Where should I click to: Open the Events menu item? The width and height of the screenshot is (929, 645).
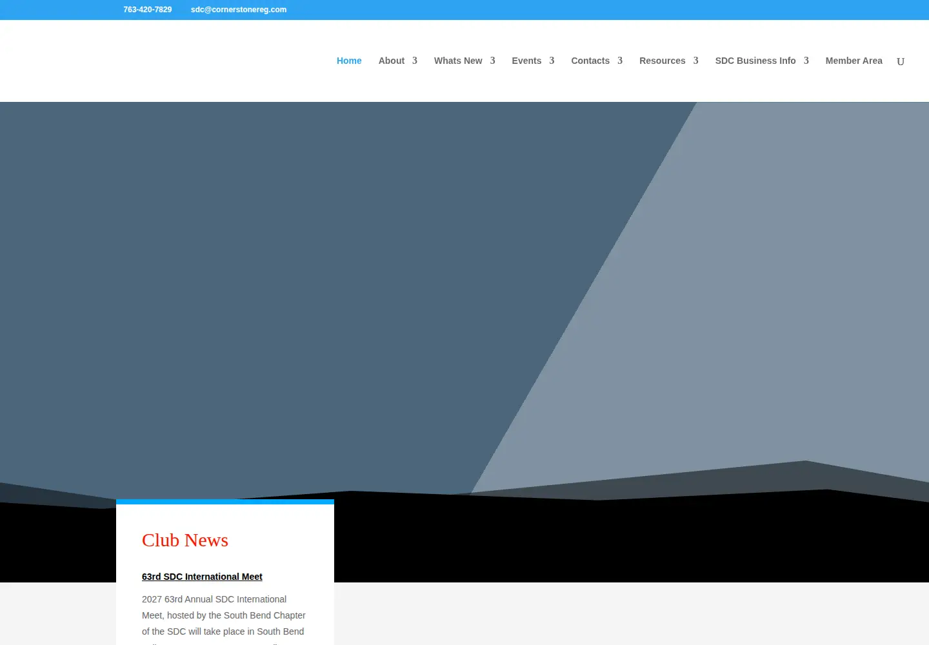pyautogui.click(x=526, y=61)
